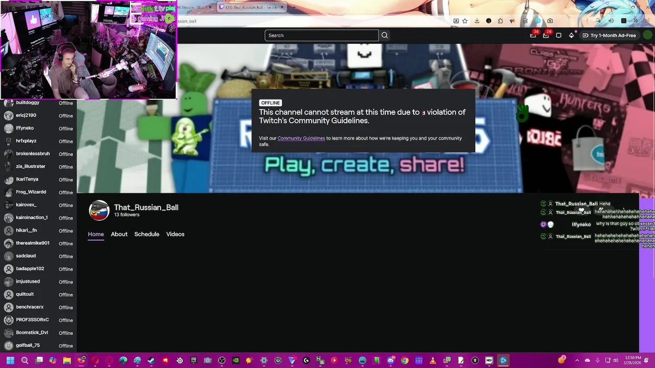655x368 pixels.
Task: Click browser save page icon in address bar
Action: click(x=456, y=21)
